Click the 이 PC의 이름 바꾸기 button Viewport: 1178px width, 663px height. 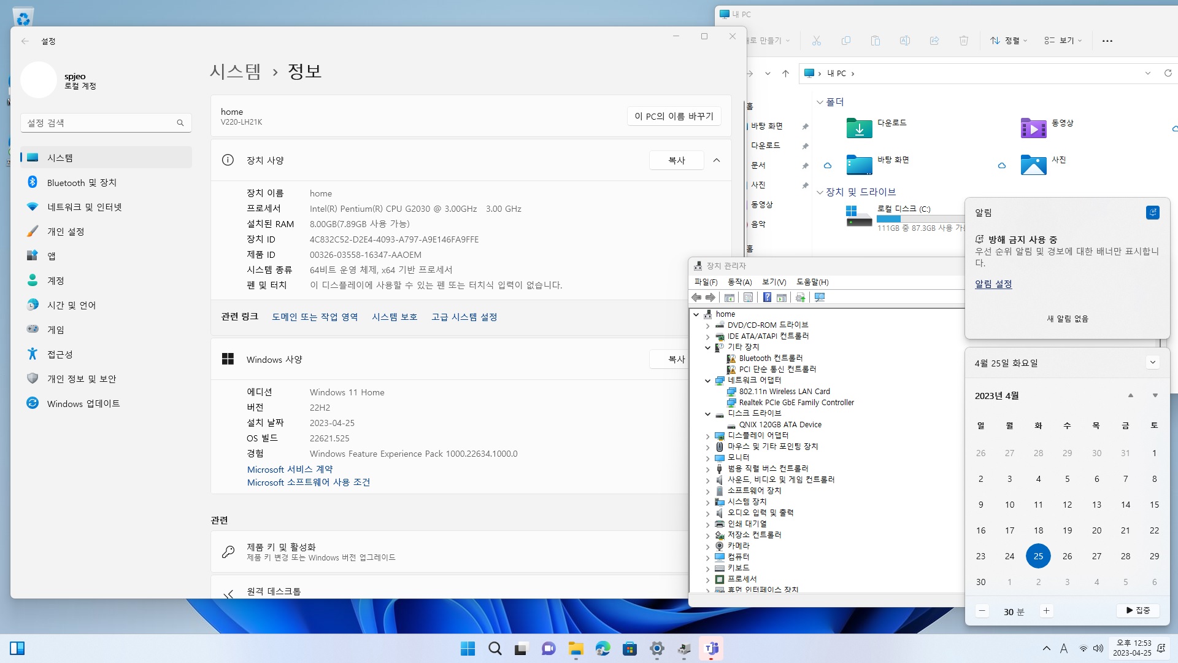click(674, 116)
